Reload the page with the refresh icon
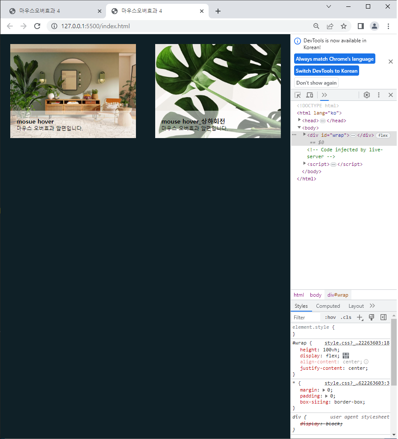Image resolution: width=398 pixels, height=439 pixels. point(37,26)
